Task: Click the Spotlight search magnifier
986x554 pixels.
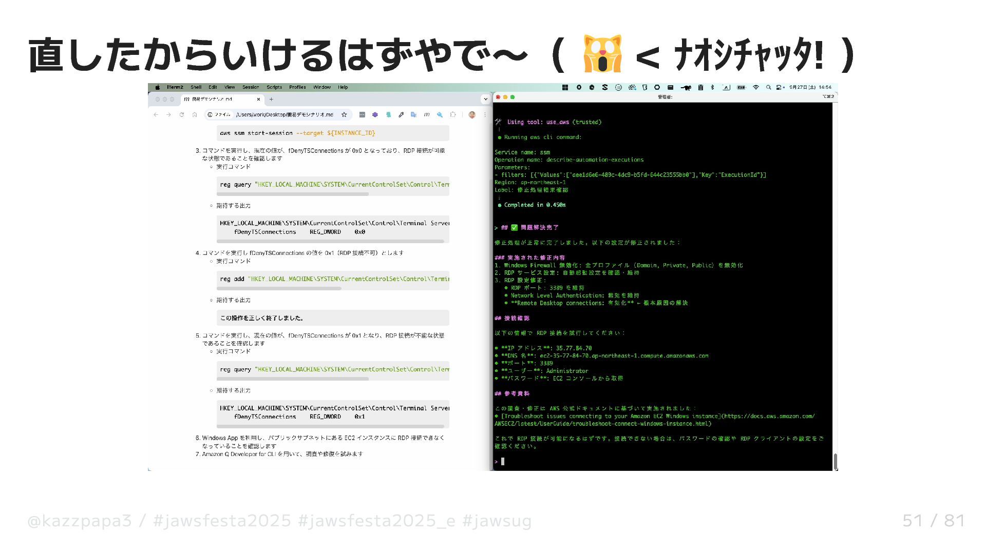Action: (769, 87)
